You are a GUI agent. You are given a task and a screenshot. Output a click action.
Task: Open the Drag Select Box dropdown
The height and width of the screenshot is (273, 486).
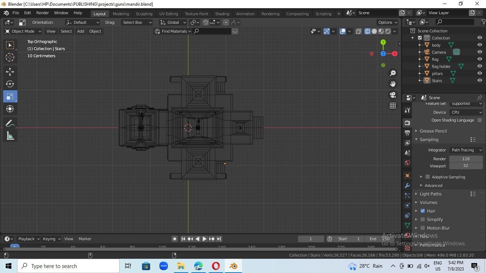136,22
